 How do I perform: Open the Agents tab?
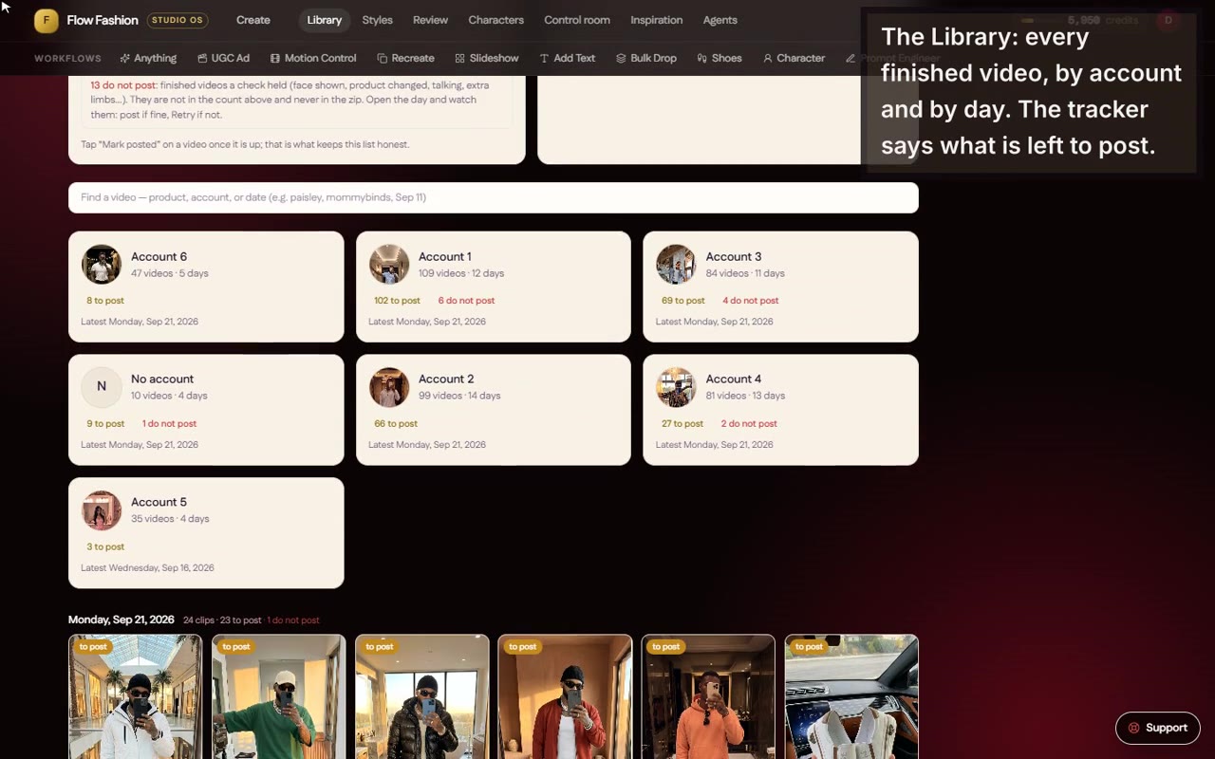tap(720, 20)
